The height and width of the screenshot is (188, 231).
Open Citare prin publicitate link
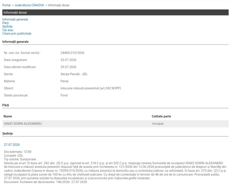(17, 34)
